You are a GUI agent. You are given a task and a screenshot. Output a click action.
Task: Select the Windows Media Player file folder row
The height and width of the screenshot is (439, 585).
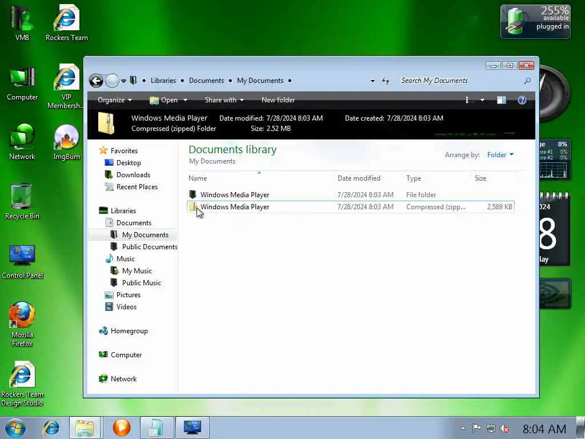pos(351,195)
